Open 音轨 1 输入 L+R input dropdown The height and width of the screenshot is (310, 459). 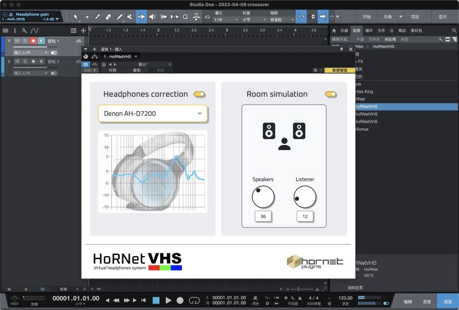(x=30, y=53)
